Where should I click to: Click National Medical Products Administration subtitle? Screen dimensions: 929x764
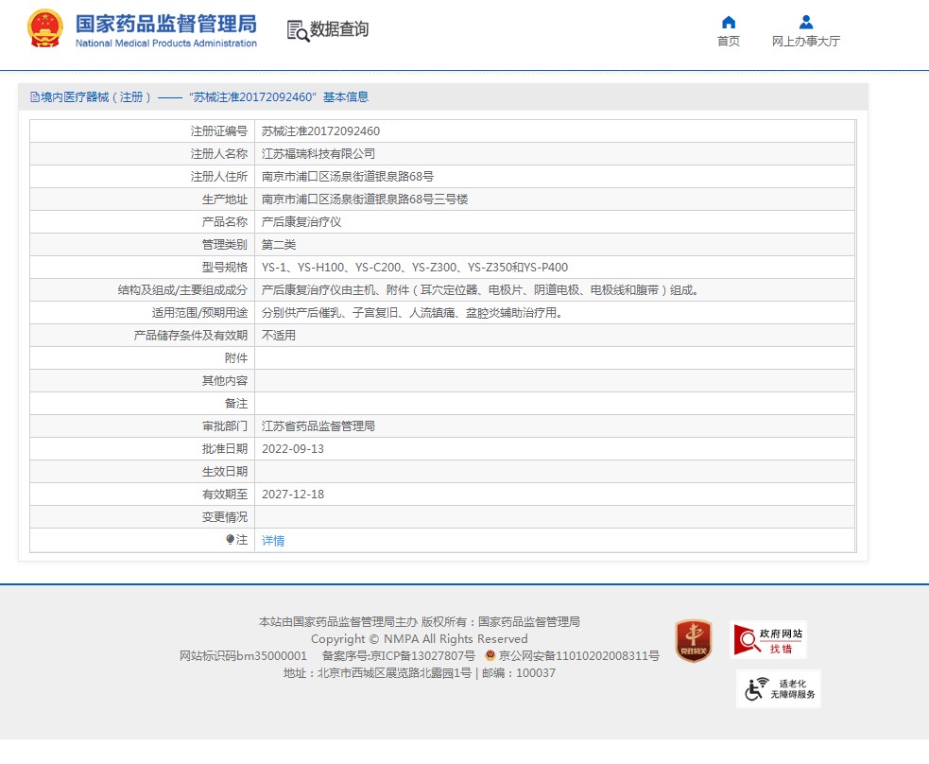[166, 43]
